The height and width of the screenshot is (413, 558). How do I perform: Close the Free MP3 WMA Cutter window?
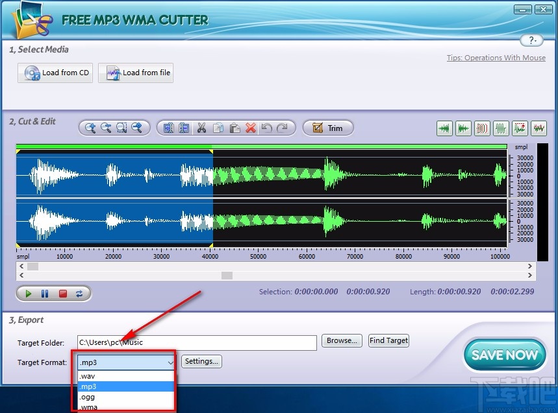pos(544,10)
